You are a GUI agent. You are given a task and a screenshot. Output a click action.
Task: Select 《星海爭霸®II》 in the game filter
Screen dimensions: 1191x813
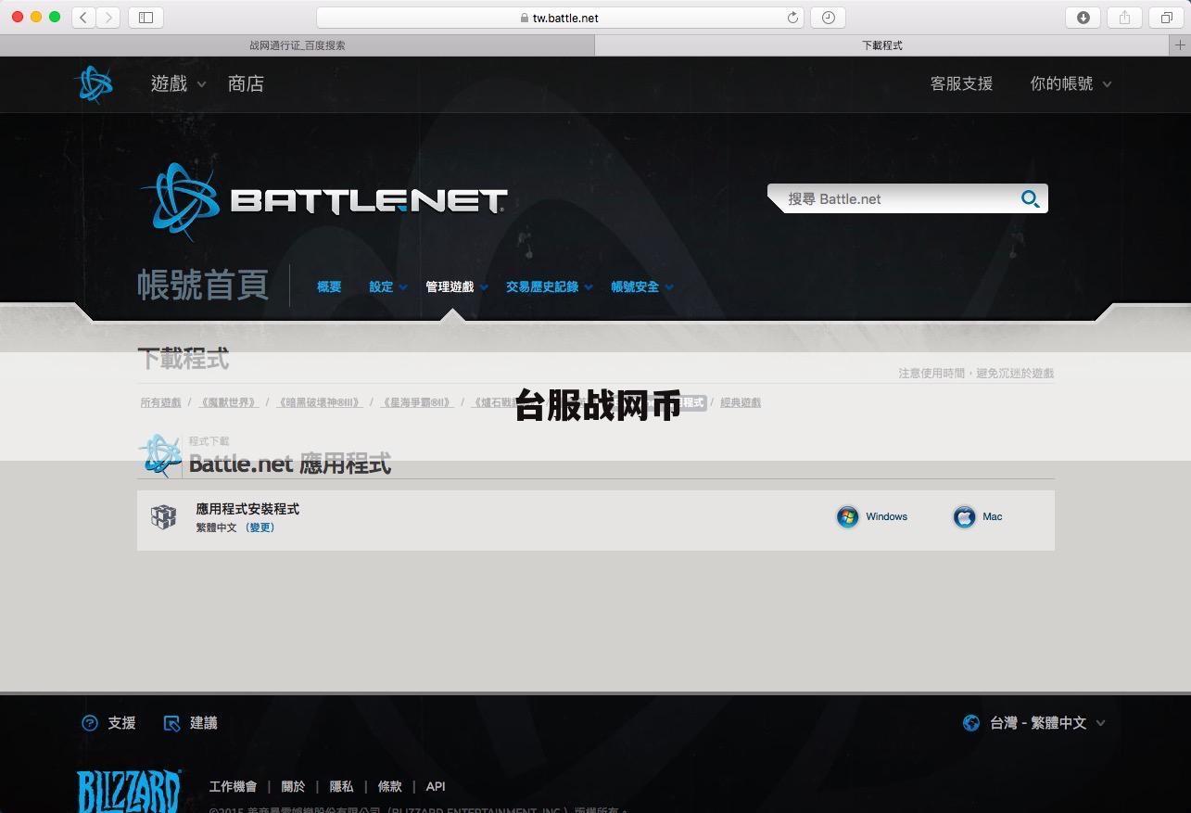tap(416, 402)
